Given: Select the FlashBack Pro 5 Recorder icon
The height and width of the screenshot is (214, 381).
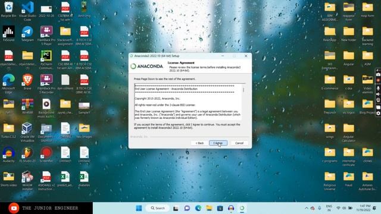Looking at the screenshot, I should coord(46,84).
